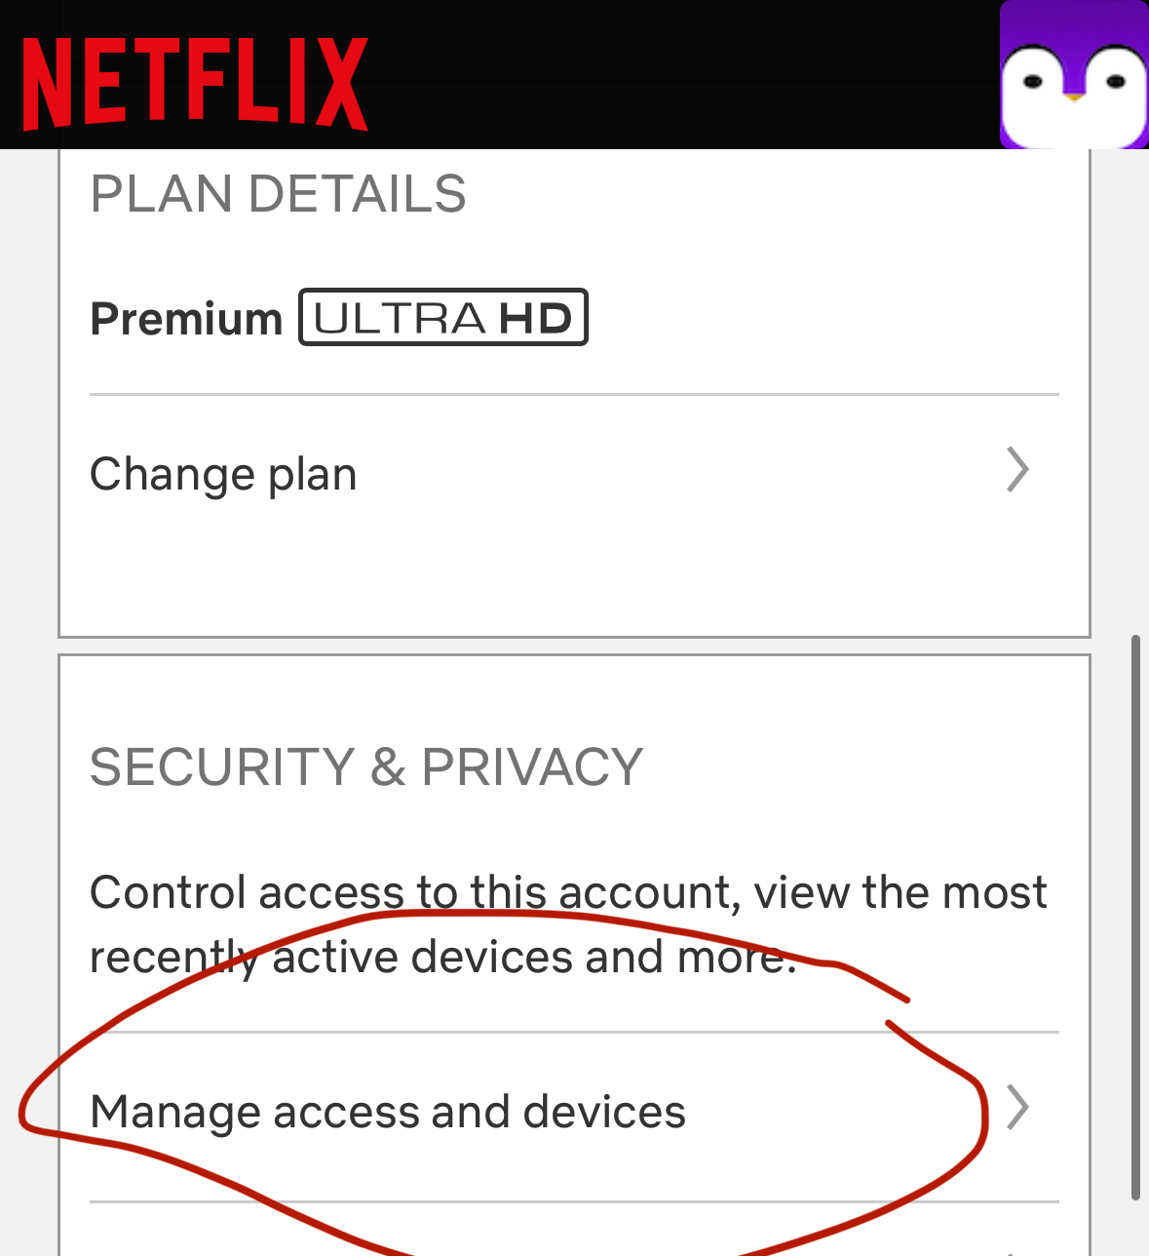Image resolution: width=1149 pixels, height=1256 pixels.
Task: Expand the Manage access and devices chevron
Action: point(1017,1108)
